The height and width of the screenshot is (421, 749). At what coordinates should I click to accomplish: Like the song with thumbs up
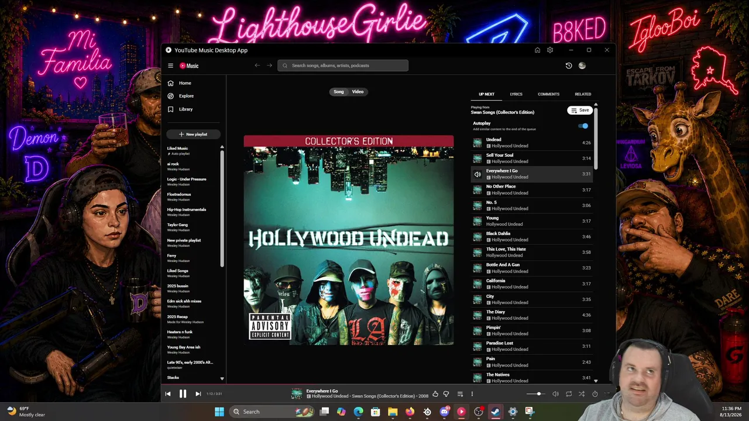click(435, 394)
